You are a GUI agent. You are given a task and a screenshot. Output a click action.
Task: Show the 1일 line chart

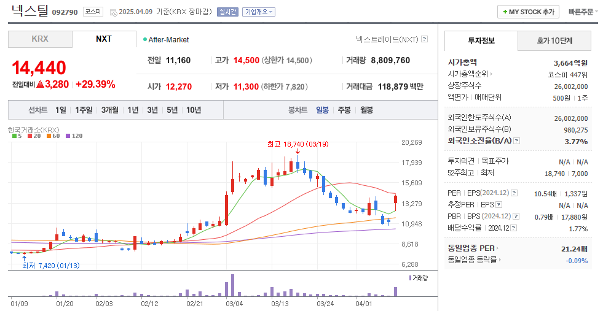(x=60, y=110)
